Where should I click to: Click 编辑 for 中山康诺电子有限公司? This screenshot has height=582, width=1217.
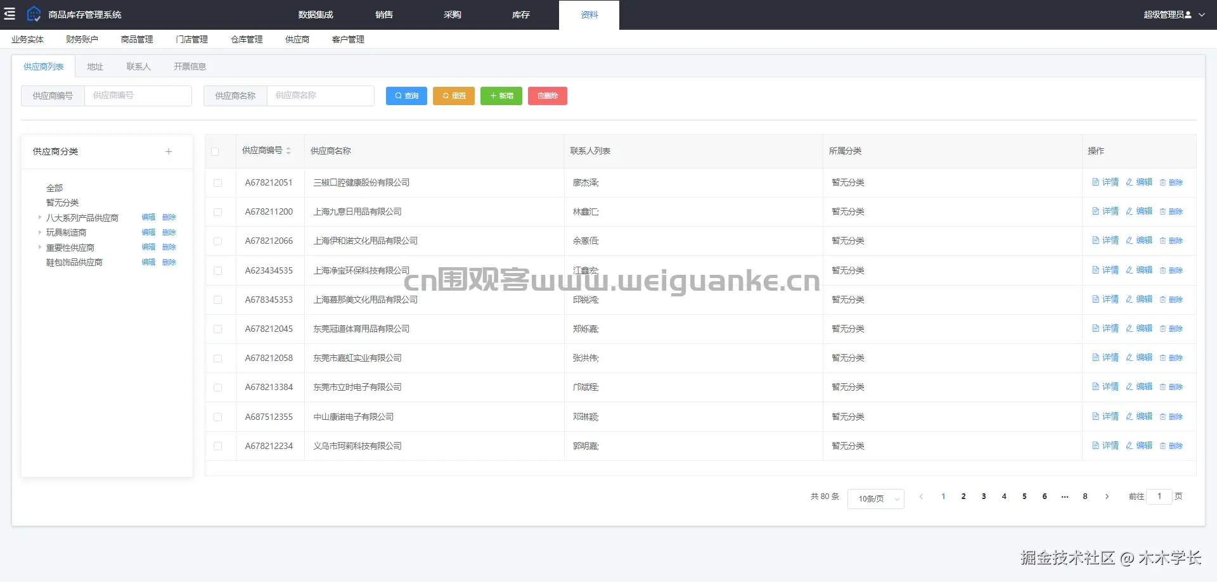pos(1139,417)
